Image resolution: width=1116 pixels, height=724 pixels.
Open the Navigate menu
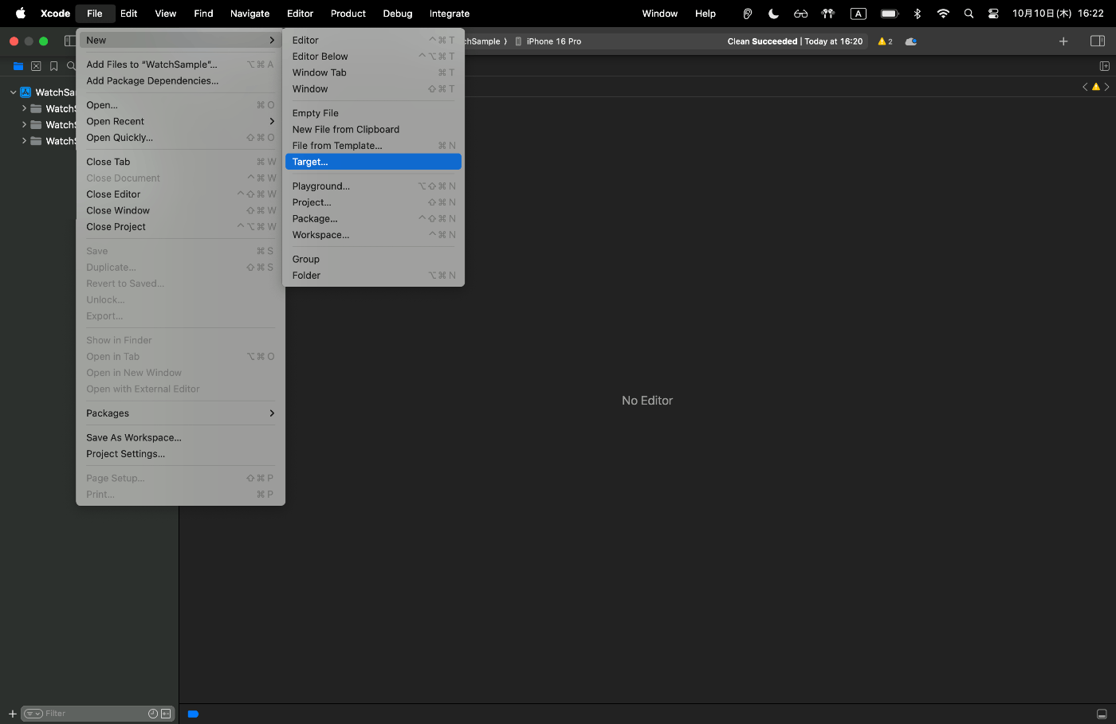[250, 14]
